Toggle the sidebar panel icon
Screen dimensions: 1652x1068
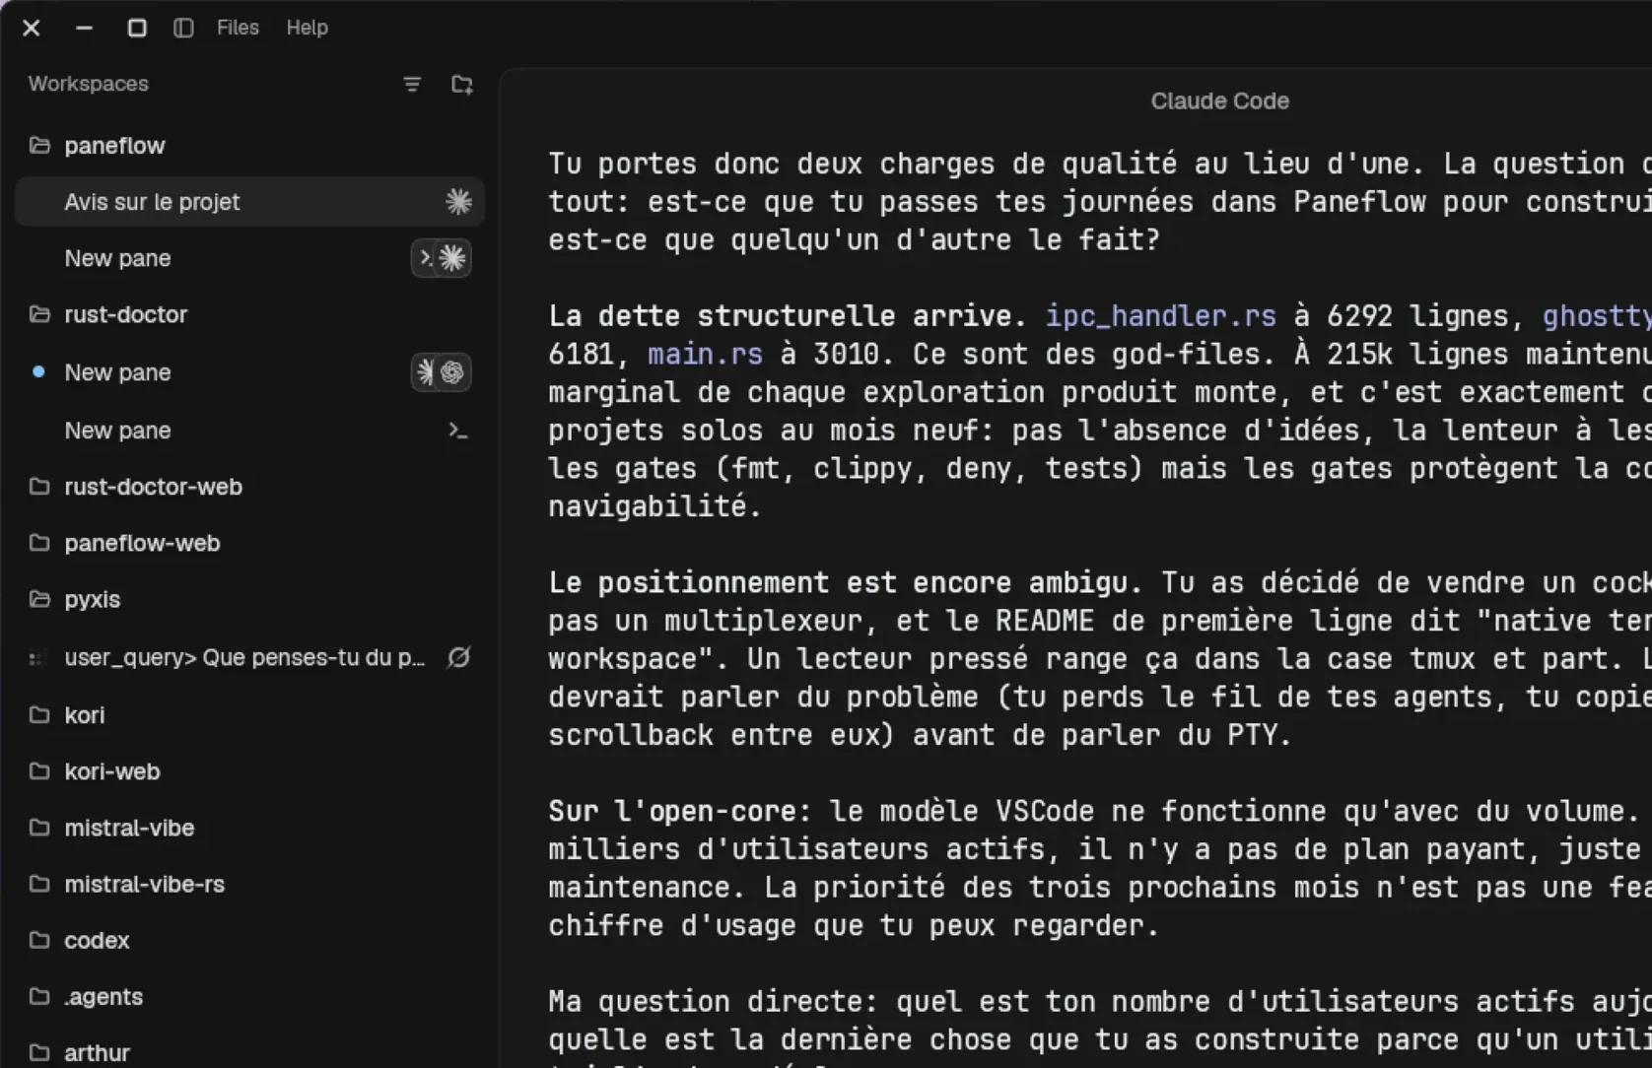[x=183, y=28]
